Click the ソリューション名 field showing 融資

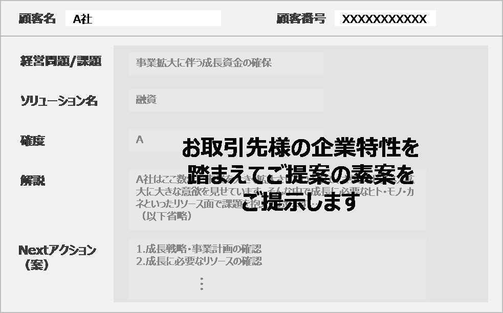[226, 100]
